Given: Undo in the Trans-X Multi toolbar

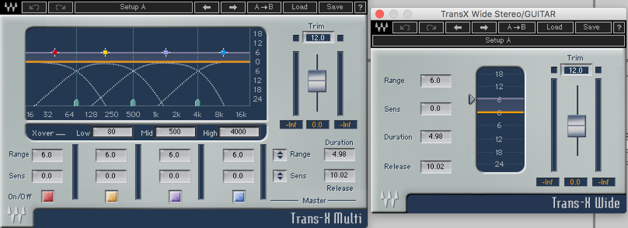Looking at the screenshot, I should click(x=35, y=7).
